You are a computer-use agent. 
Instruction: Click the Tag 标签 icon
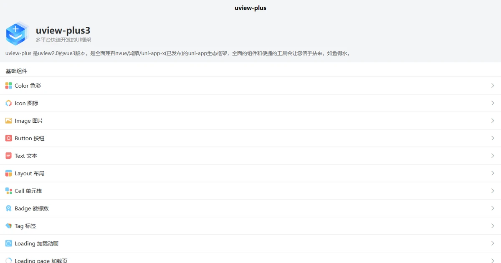(x=8, y=226)
